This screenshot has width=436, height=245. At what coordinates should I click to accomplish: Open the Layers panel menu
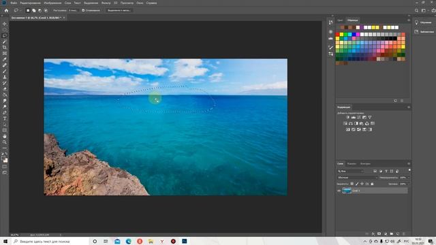(409, 163)
